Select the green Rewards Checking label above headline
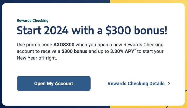187x108 pixels. tap(32, 20)
